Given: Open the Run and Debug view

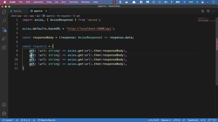Looking at the screenshot, I should tap(4, 38).
